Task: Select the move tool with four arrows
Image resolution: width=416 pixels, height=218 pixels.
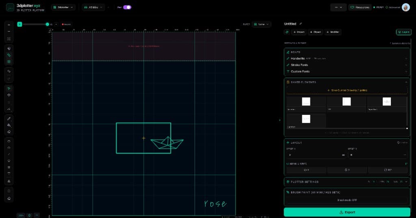Action: 9,95
